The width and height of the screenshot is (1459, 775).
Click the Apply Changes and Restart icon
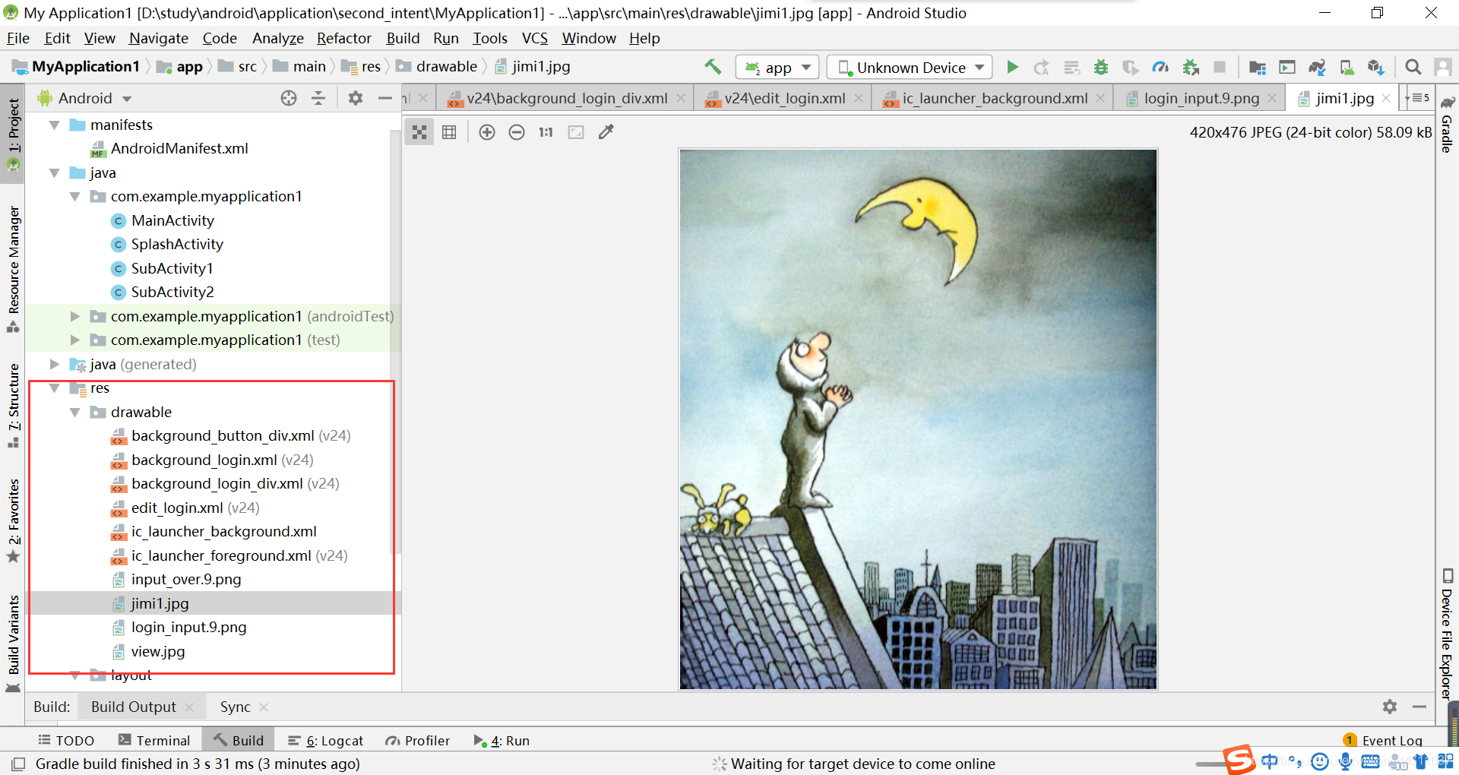tap(1042, 68)
